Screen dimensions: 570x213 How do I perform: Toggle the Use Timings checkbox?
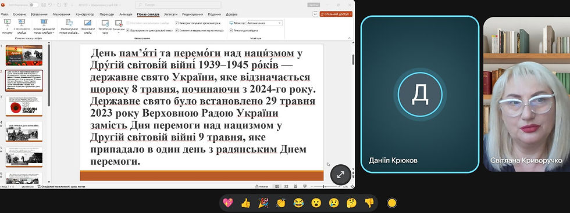coord(177,23)
